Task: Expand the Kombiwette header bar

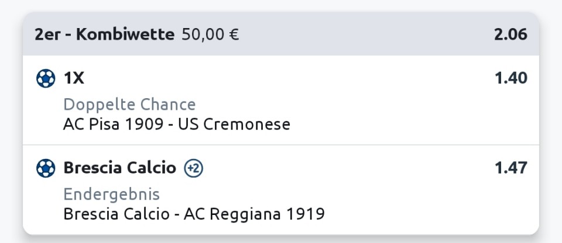Action: click(281, 34)
